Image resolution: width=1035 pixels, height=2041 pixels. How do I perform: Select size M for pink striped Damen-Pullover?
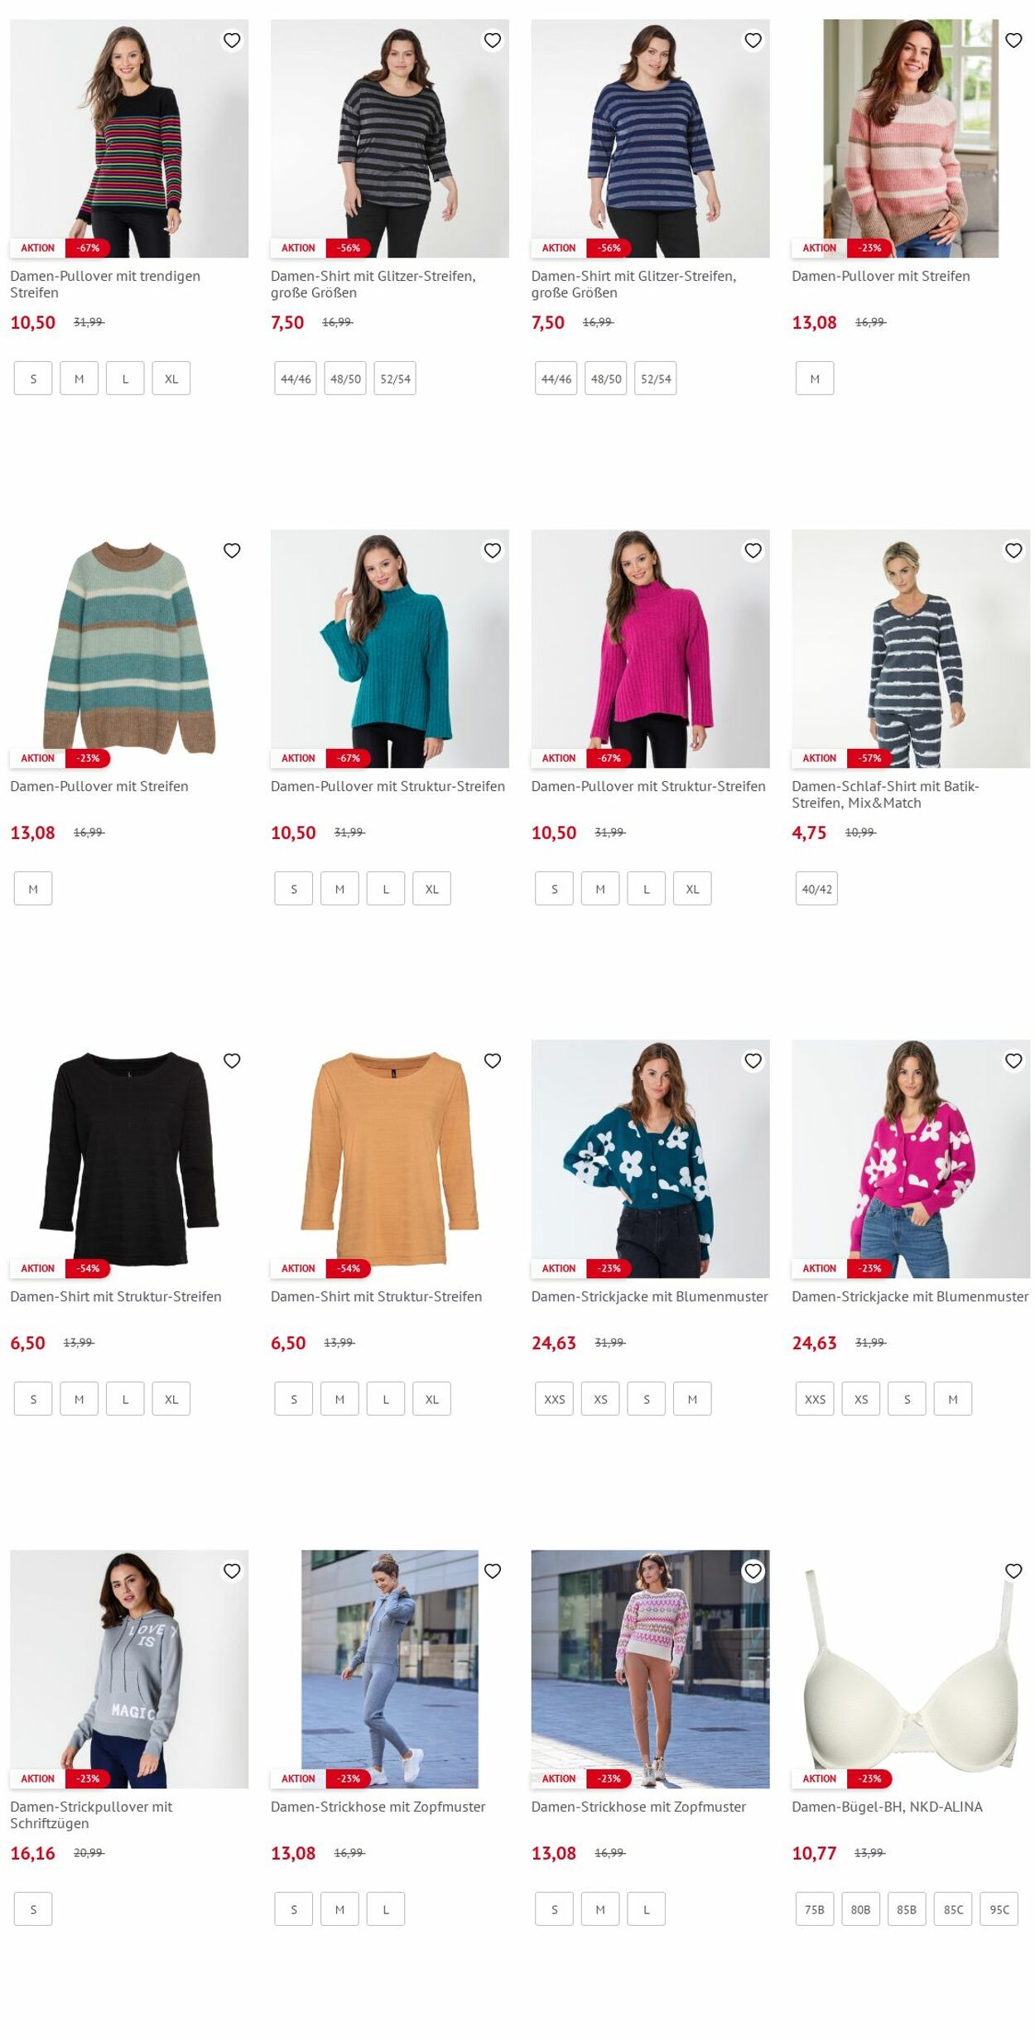pyautogui.click(x=815, y=379)
